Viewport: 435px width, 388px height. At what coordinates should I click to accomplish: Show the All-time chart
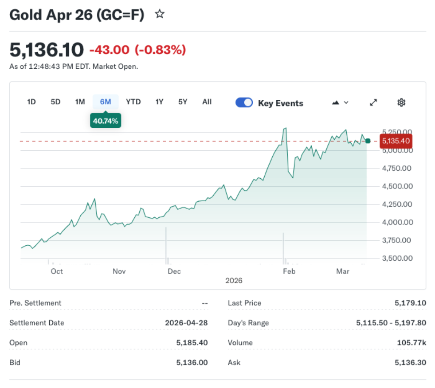(x=207, y=102)
